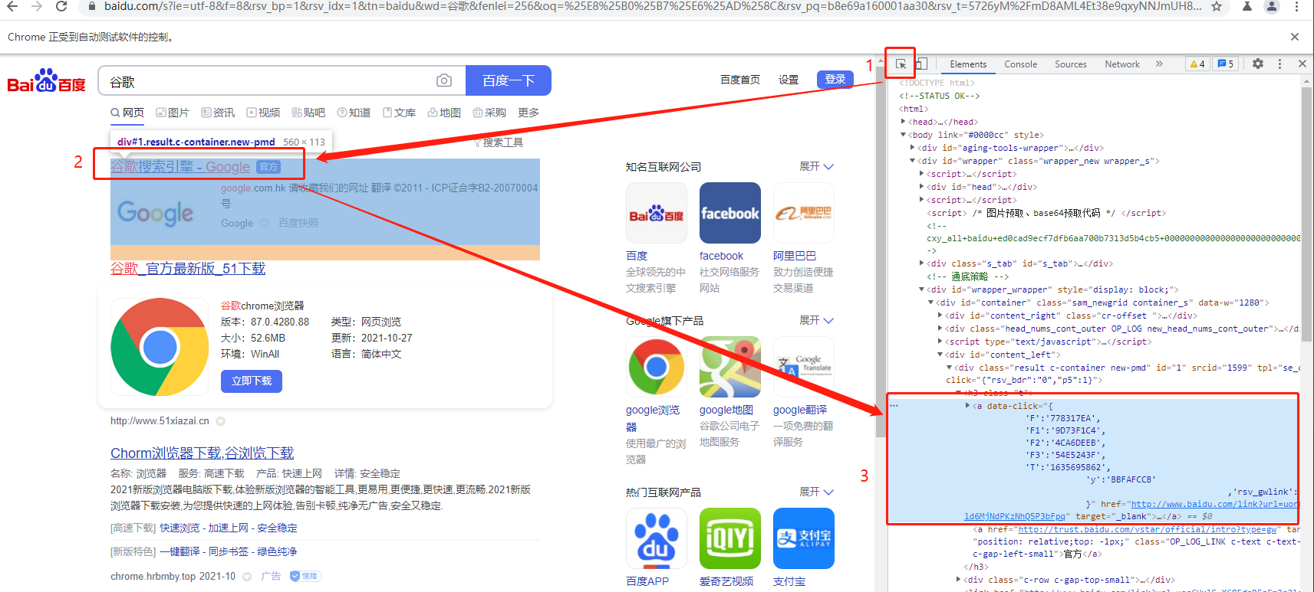This screenshot has width=1314, height=592.
Task: Open the 更多 search categories
Action: [x=529, y=113]
